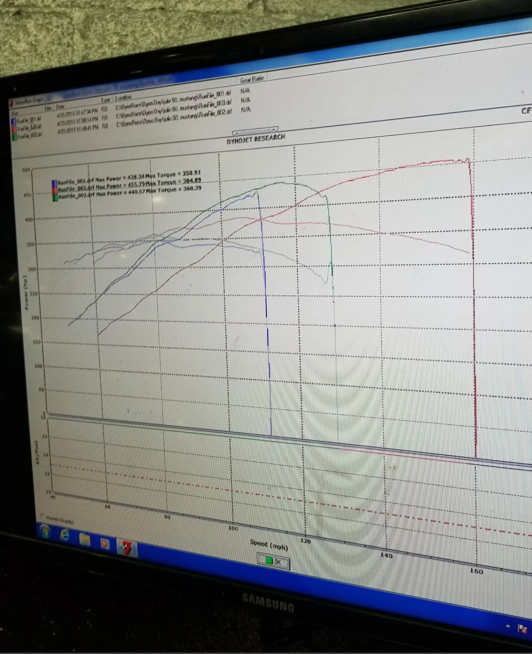Click the RunFile_003.drf location path
The width and height of the screenshot is (532, 654).
tap(174, 109)
